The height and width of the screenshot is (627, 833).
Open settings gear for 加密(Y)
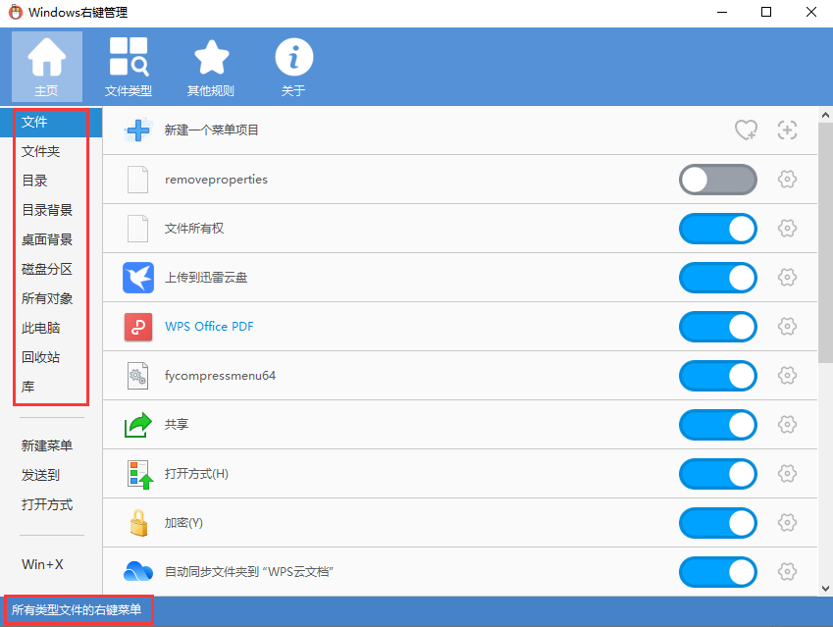[787, 523]
